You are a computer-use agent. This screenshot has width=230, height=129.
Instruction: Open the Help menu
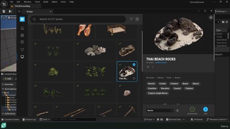point(72,2)
